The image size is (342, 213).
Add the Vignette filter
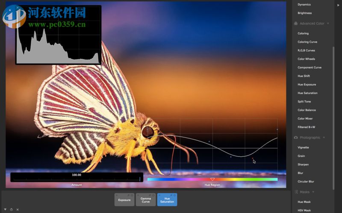tap(303, 147)
